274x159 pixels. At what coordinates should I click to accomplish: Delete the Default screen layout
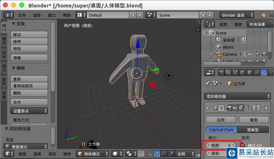140,15
